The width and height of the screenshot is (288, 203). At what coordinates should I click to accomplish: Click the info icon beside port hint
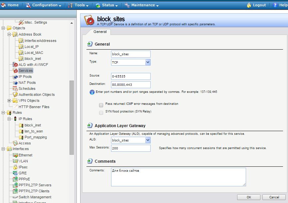[x=92, y=92]
